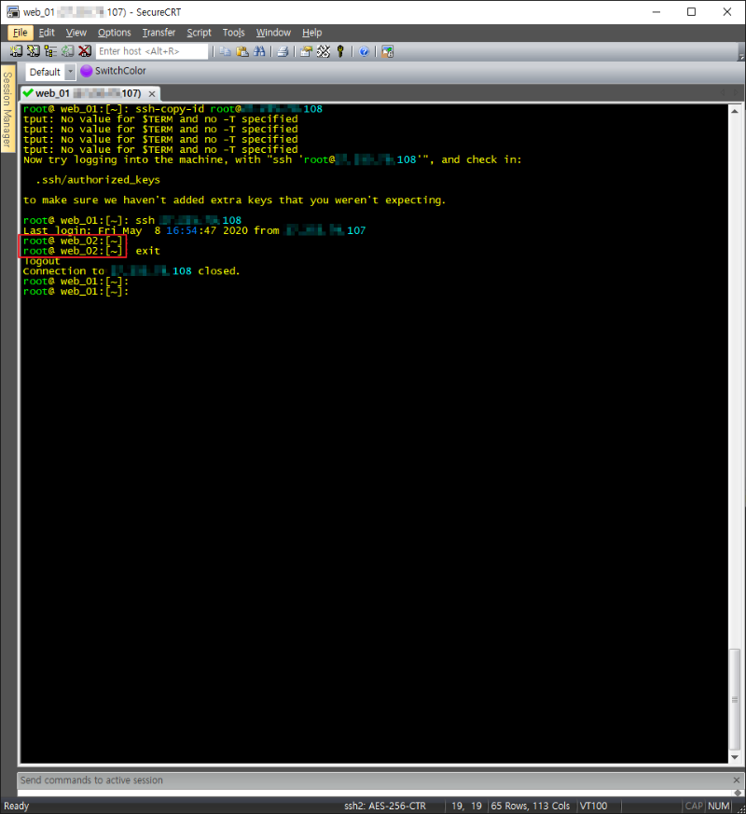Screen dimensions: 746x814
Task: Click the Help question mark icon
Action: click(x=364, y=51)
